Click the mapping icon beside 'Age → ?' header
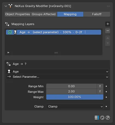Viewport: 115px width, 125px height. (x=8, y=64)
